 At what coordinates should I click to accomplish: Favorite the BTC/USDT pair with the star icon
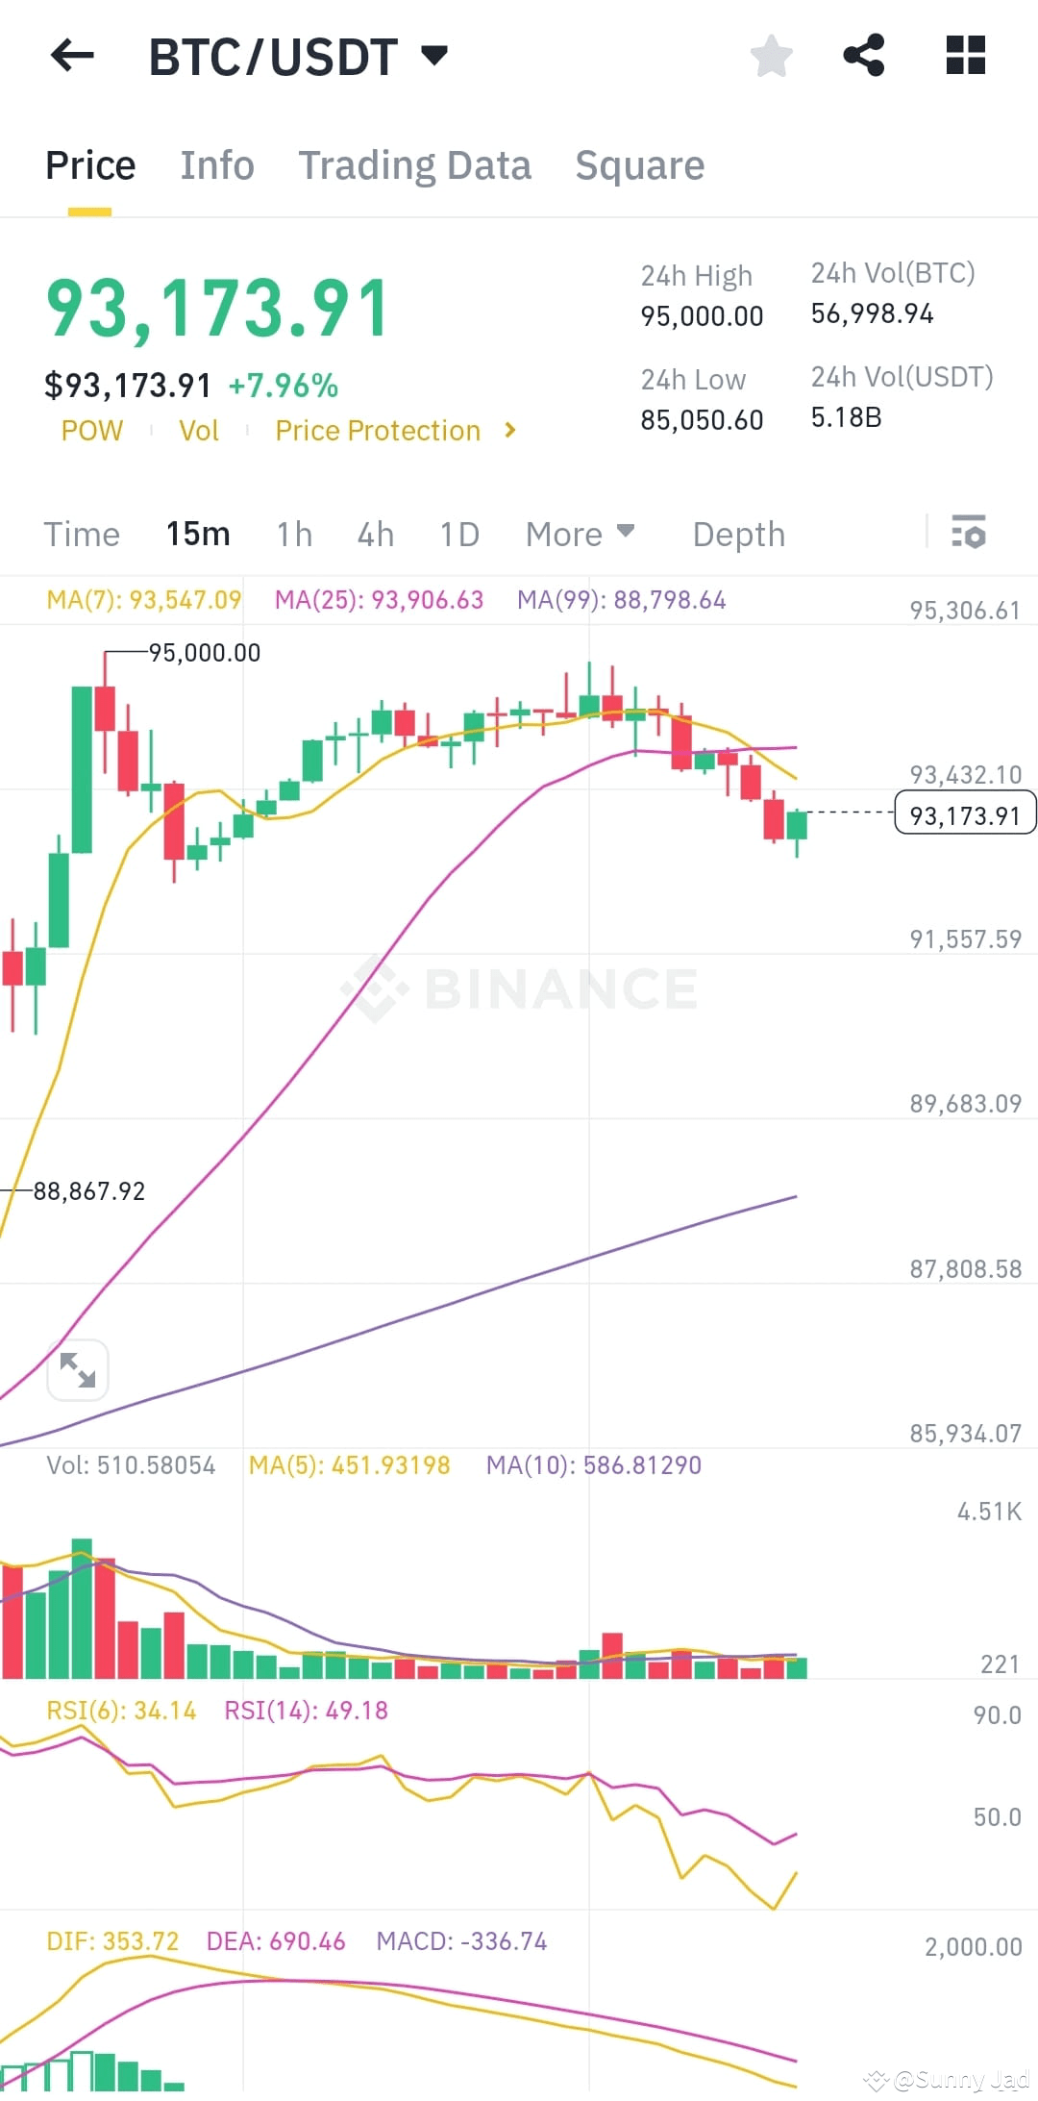point(772,55)
